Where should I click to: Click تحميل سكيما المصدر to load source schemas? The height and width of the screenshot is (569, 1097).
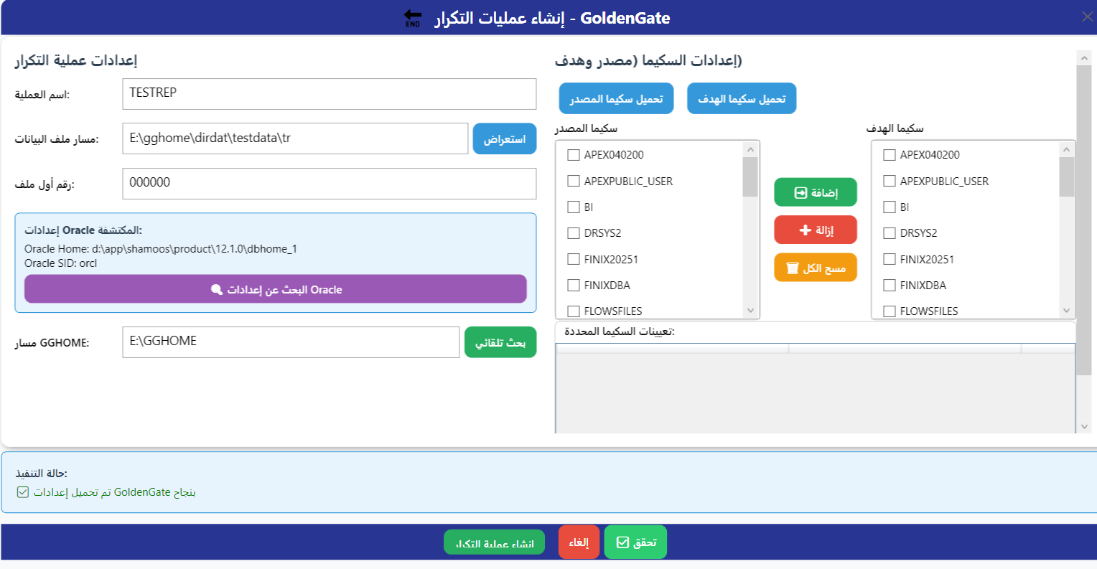coord(615,98)
